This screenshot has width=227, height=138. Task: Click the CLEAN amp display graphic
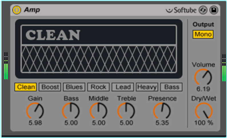tap(99, 49)
